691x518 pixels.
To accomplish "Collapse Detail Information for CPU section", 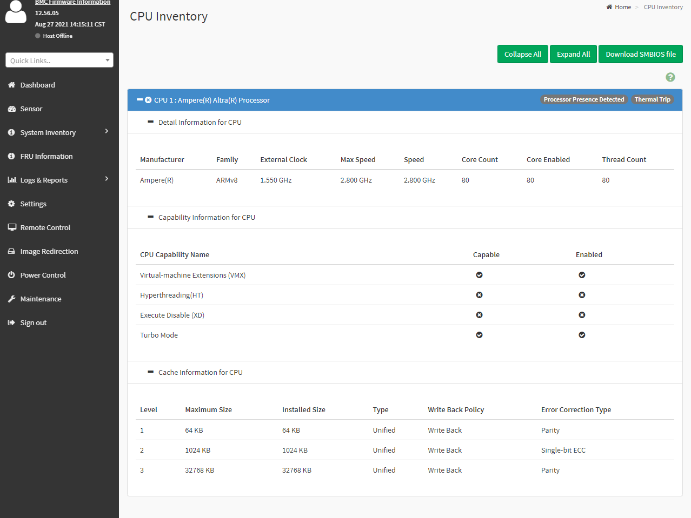I will [x=151, y=122].
